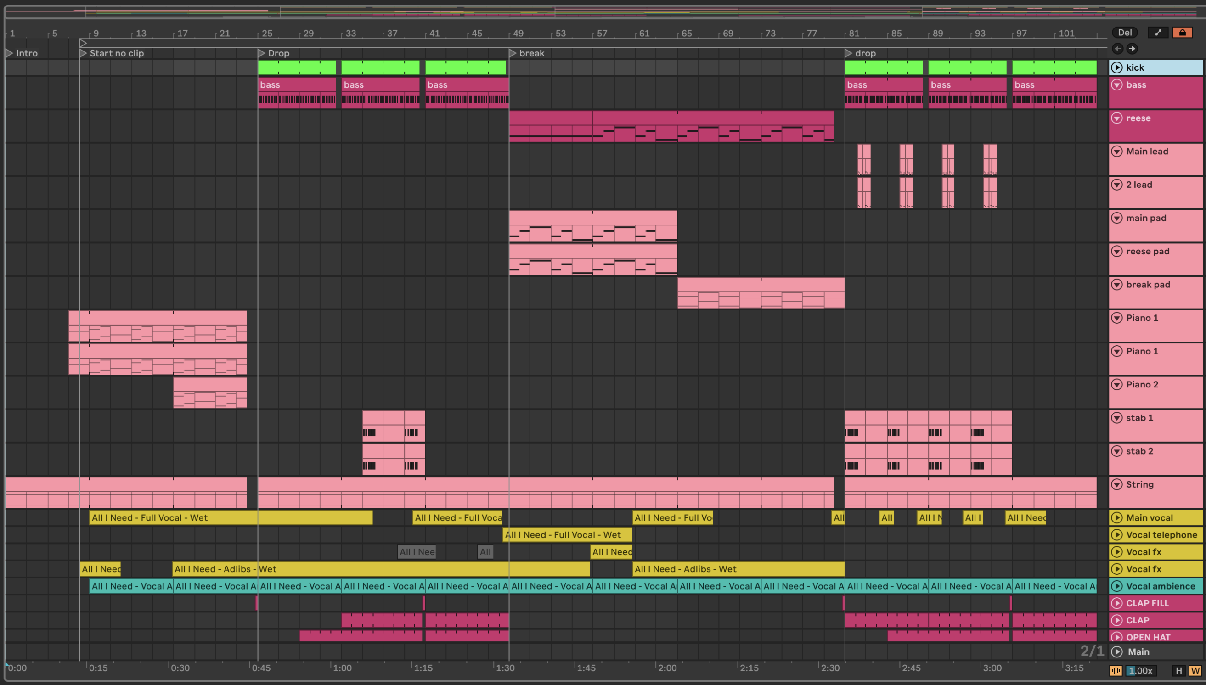Unfold the Main vocal track

coord(1116,517)
